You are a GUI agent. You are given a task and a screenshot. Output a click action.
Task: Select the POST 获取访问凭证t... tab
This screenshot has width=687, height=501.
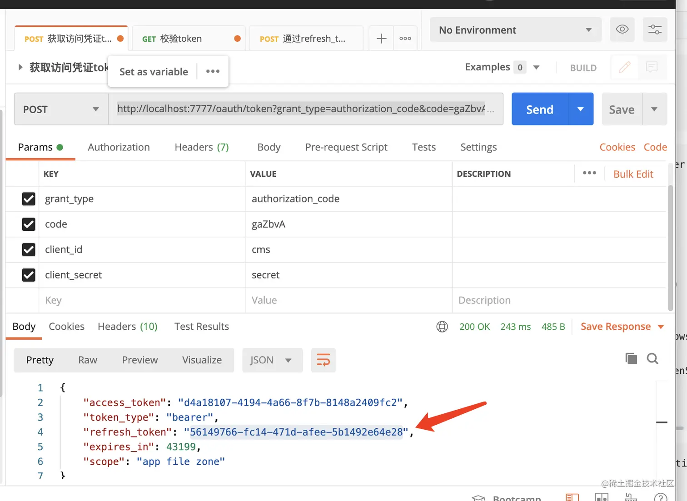click(x=71, y=39)
